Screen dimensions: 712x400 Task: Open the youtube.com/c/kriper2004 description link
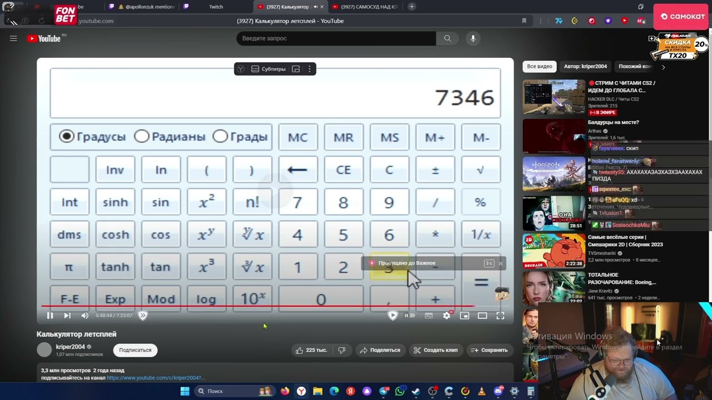(155, 378)
